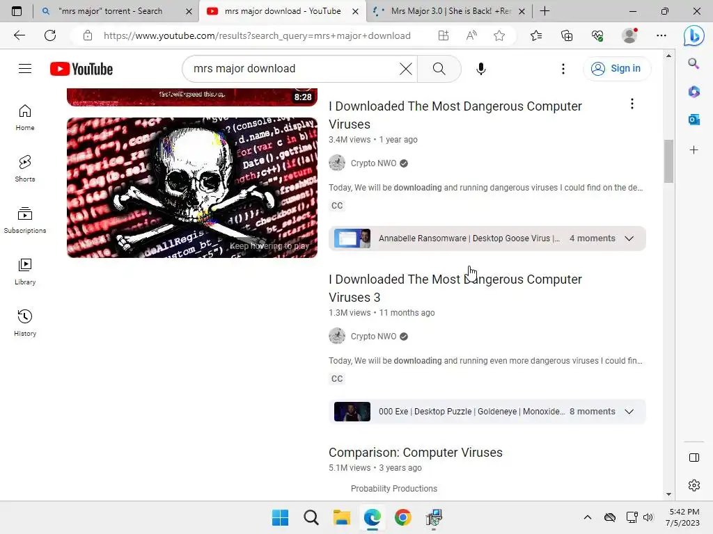The width and height of the screenshot is (713, 534).
Task: Toggle the sidebar visibility icon
Action: pos(694,458)
